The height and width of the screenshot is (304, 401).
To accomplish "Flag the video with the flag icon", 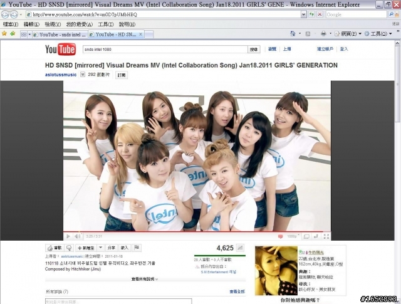I will click(x=137, y=248).
